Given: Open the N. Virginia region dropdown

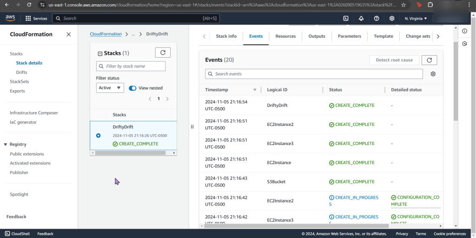Looking at the screenshot, I should [416, 18].
